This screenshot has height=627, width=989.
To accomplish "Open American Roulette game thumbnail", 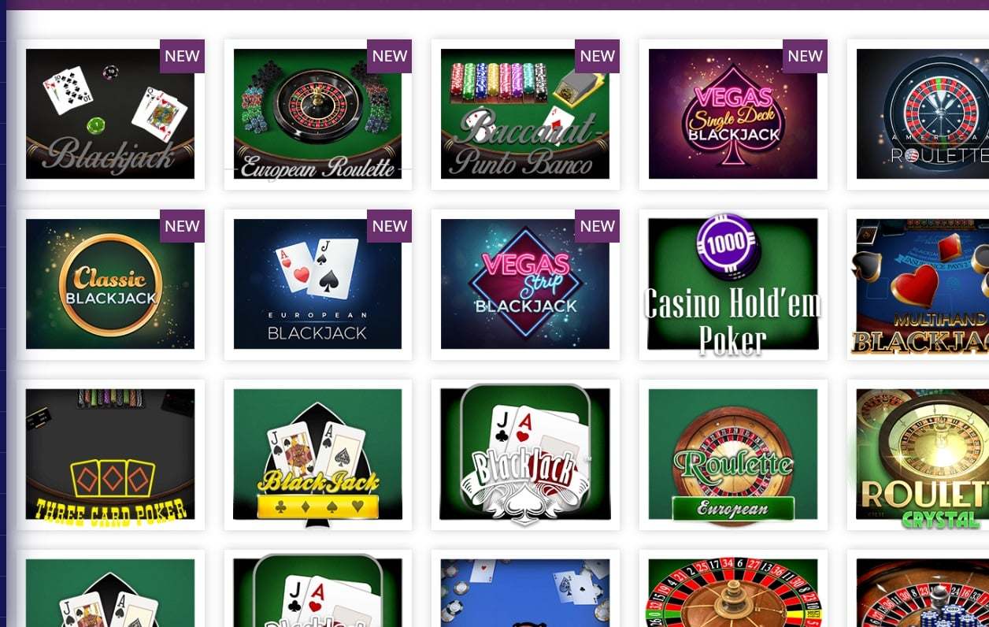I will pyautogui.click(x=922, y=114).
